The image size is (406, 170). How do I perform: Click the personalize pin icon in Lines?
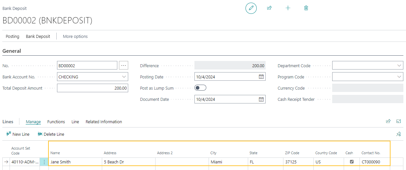pyautogui.click(x=398, y=134)
